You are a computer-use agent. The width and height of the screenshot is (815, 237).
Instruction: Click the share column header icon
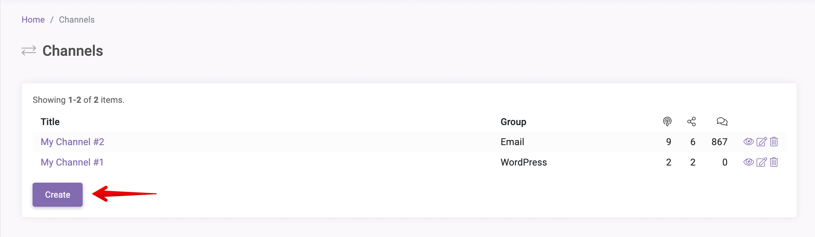[x=691, y=122]
